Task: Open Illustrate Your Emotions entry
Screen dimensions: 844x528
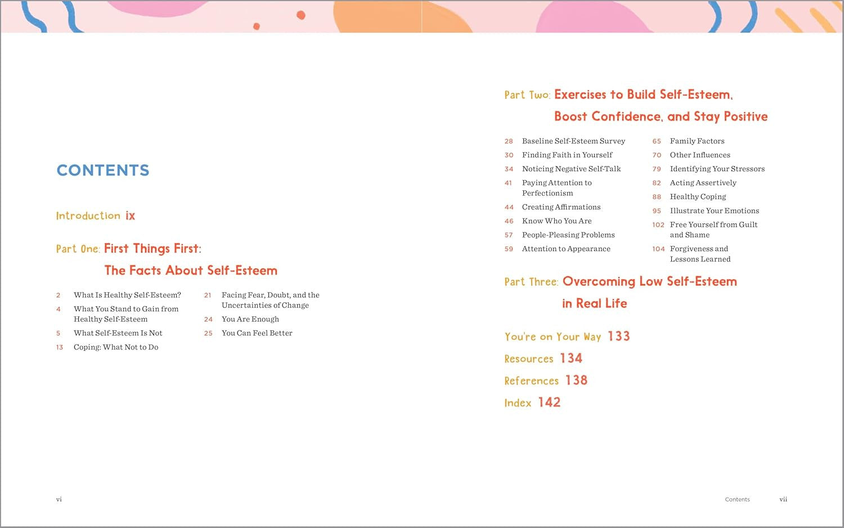Action: click(714, 211)
